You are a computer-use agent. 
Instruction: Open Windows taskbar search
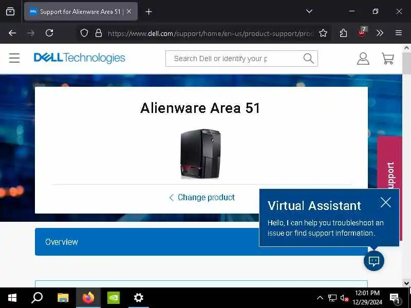point(37,298)
